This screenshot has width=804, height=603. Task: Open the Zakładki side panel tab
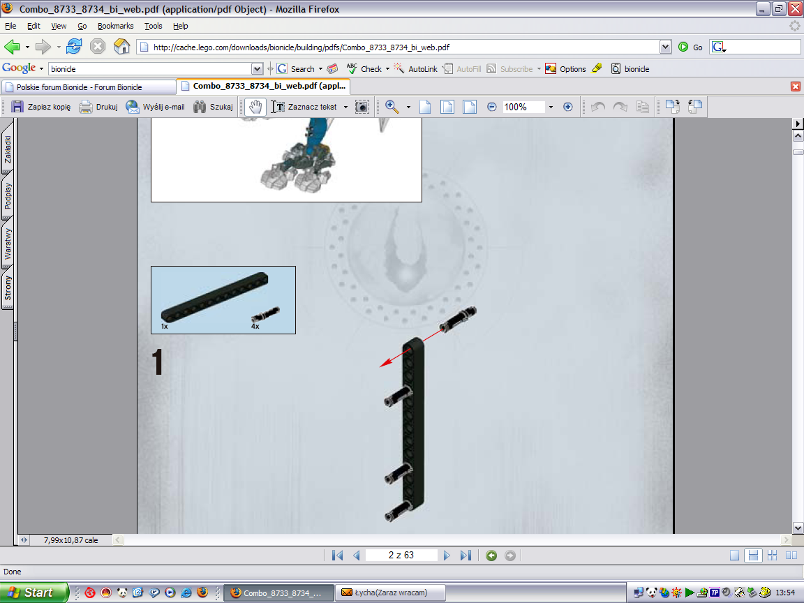click(x=7, y=148)
